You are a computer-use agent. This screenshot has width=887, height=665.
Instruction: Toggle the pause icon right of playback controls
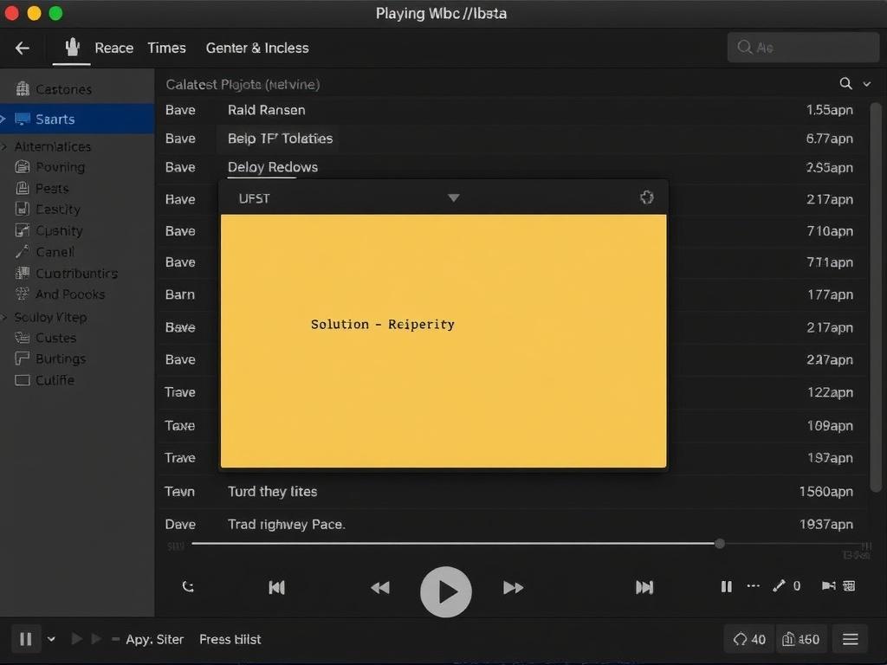coord(726,587)
